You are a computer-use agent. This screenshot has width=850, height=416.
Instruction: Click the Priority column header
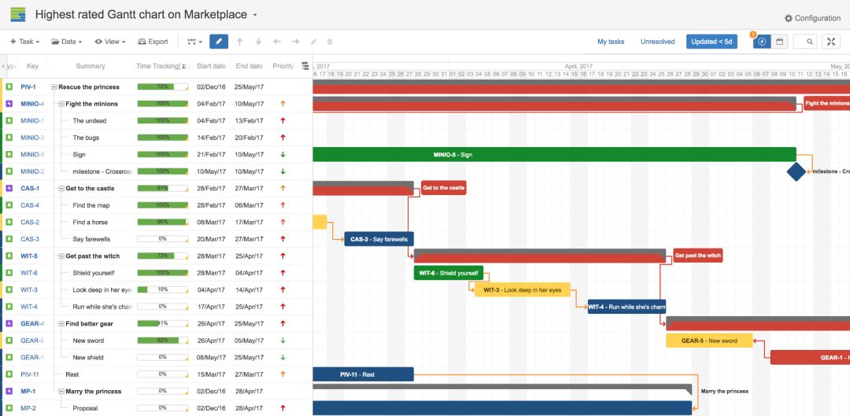coord(283,66)
